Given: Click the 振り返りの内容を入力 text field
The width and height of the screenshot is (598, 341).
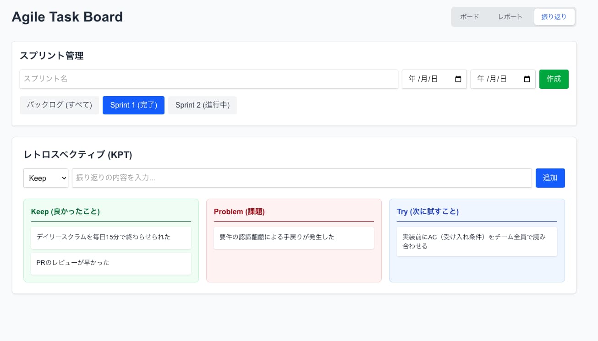Looking at the screenshot, I should point(302,178).
